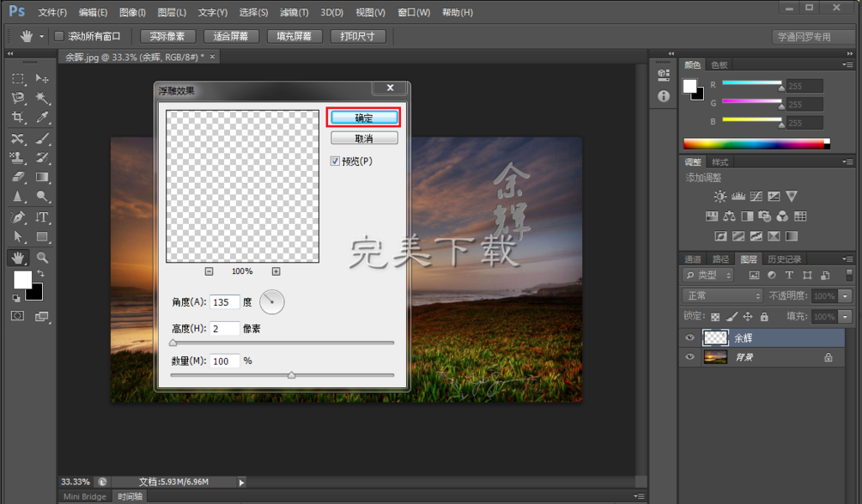
Task: Enable the 滚动所有窗口 checkbox
Action: coord(59,36)
